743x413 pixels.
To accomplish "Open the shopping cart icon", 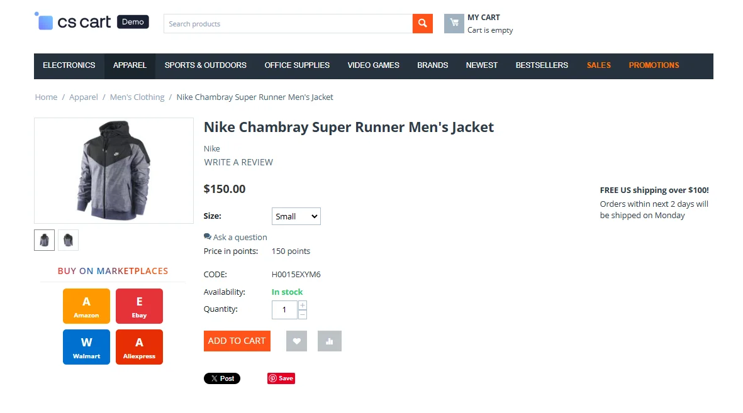I will [454, 24].
